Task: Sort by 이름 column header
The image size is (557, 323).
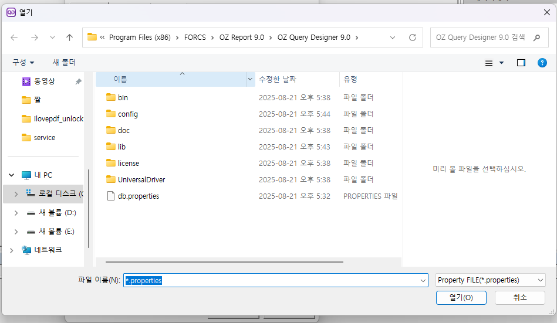Action: [x=171, y=79]
